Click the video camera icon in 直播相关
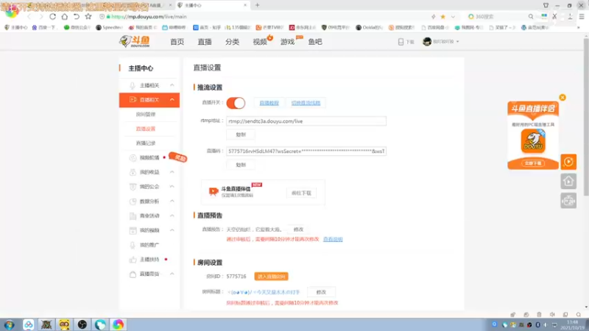Screen dimensions: 589x331 pyautogui.click(x=133, y=100)
